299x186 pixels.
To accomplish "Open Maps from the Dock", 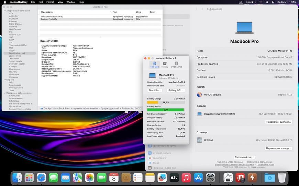I will point(77,178).
